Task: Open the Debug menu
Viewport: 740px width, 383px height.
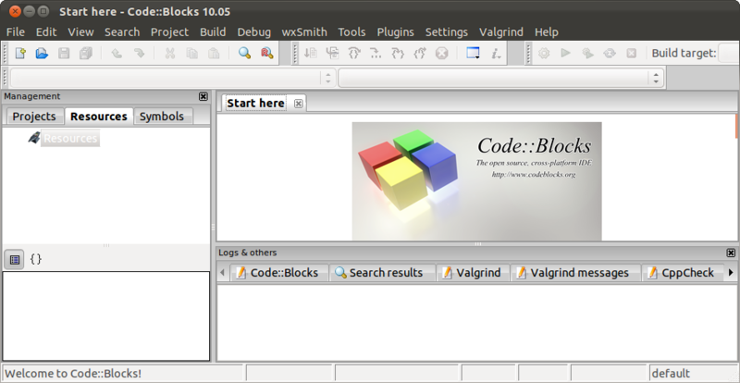Action: [x=253, y=32]
